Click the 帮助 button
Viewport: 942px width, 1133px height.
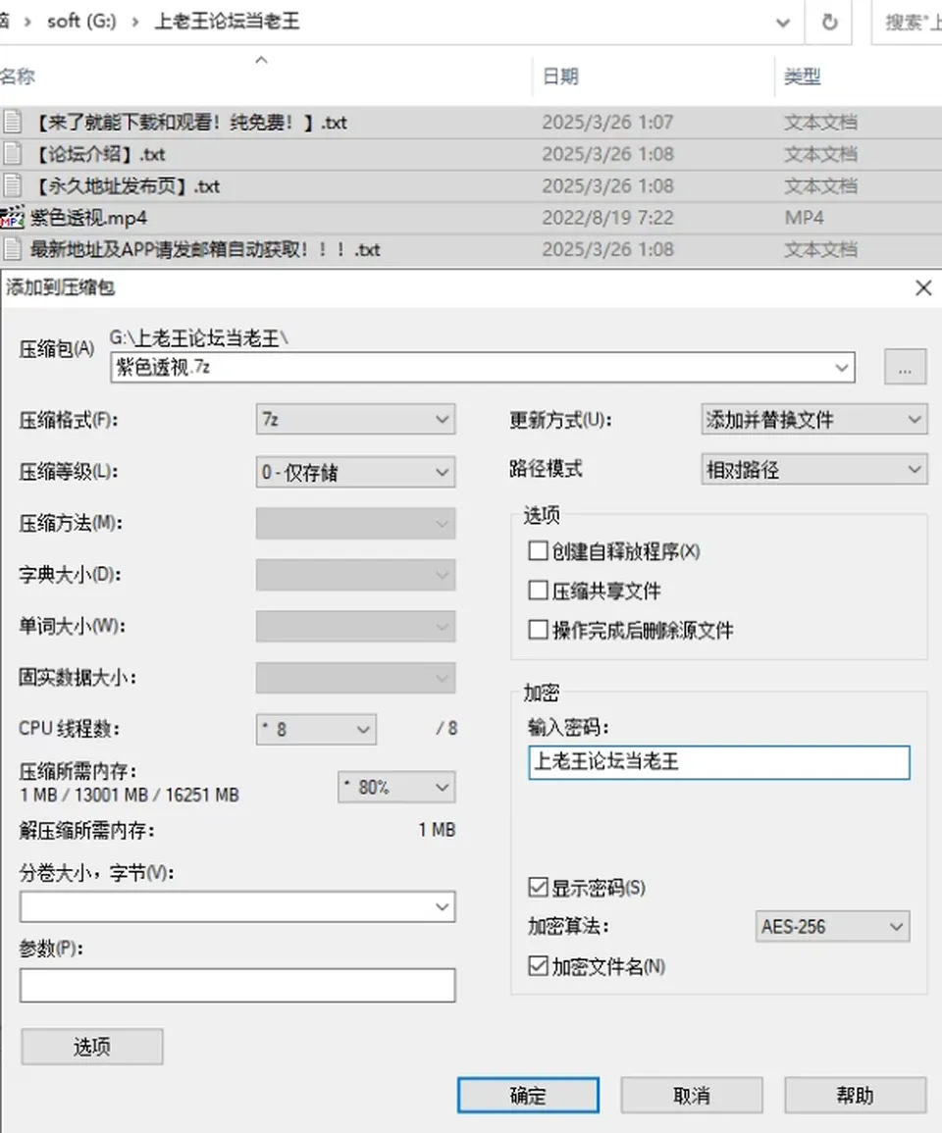point(856,1096)
